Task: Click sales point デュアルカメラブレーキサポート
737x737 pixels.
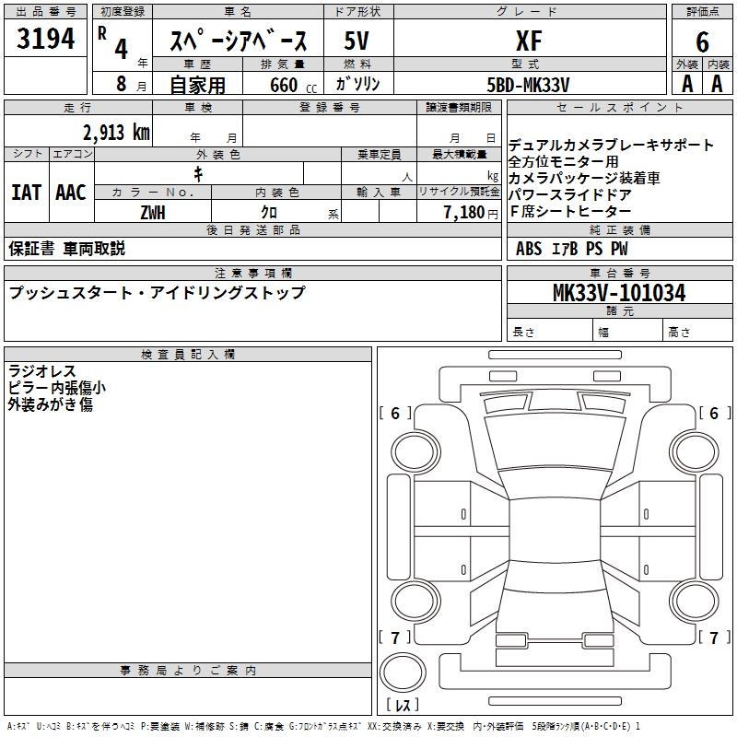Action: 611,145
